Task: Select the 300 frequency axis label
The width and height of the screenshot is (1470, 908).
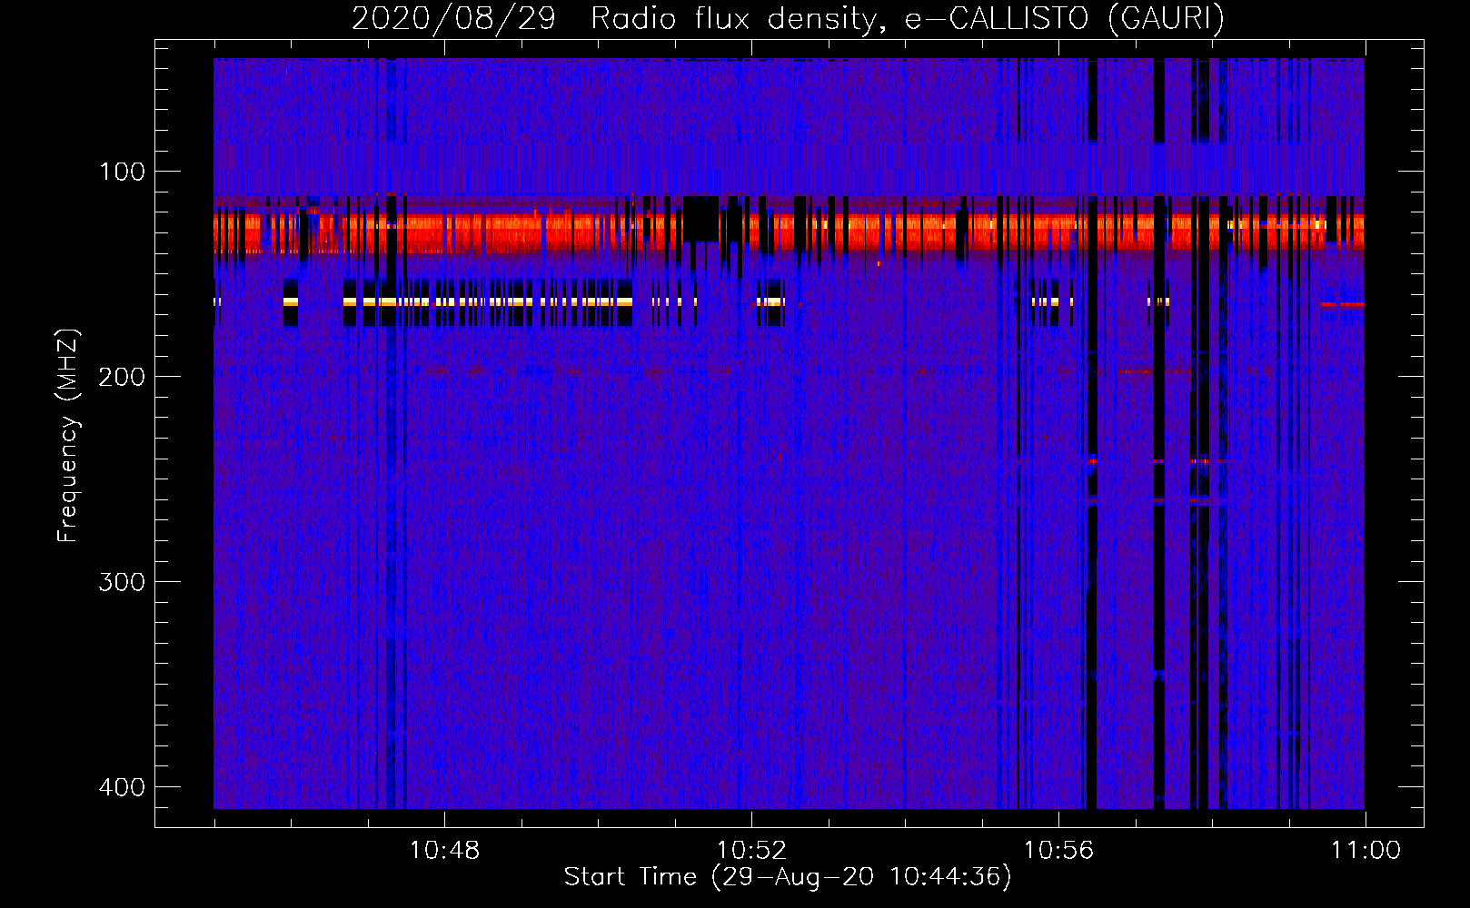Action: coord(122,582)
